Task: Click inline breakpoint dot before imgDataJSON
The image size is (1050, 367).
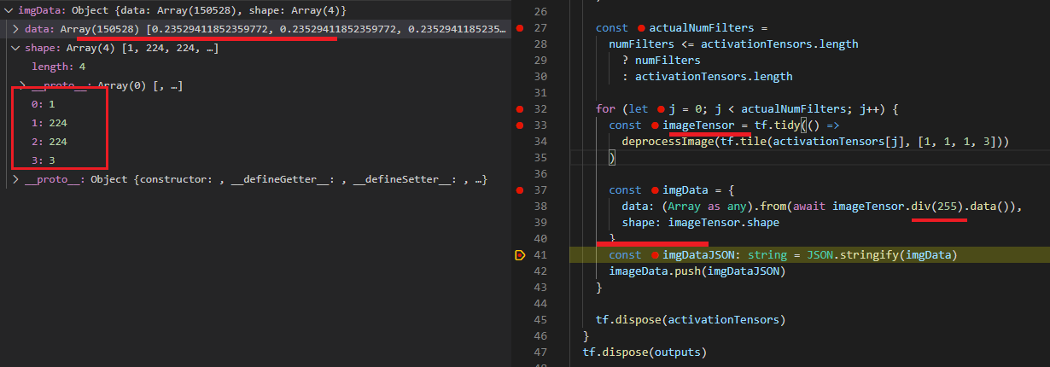Action: pos(655,255)
